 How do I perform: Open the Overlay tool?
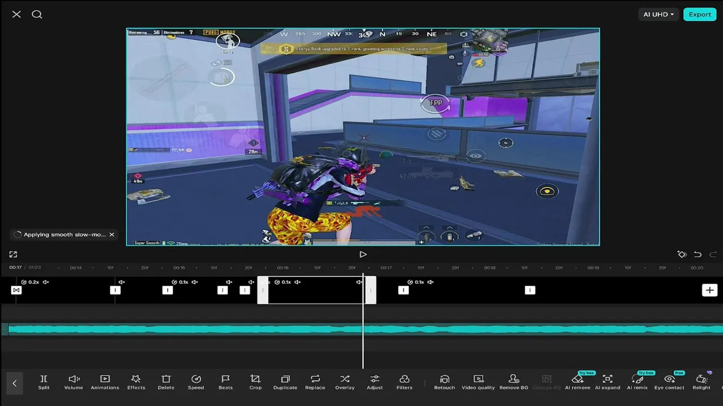pos(345,382)
